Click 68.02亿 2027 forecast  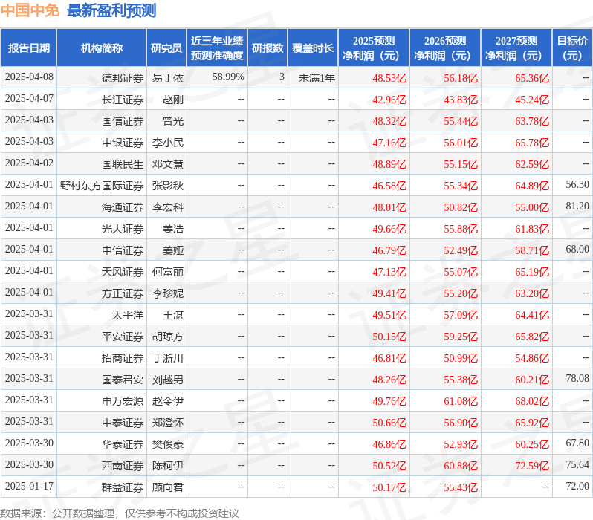(532, 401)
